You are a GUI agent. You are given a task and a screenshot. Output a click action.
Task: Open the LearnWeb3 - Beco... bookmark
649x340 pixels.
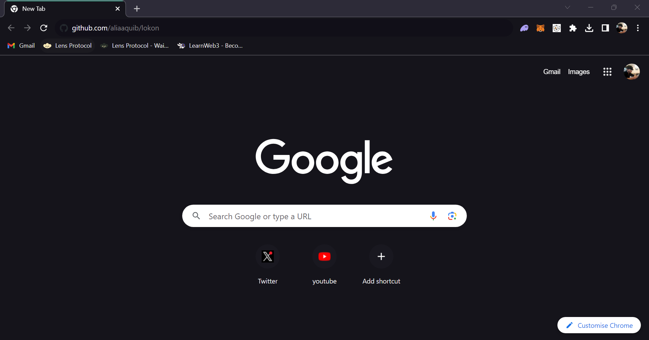[210, 46]
